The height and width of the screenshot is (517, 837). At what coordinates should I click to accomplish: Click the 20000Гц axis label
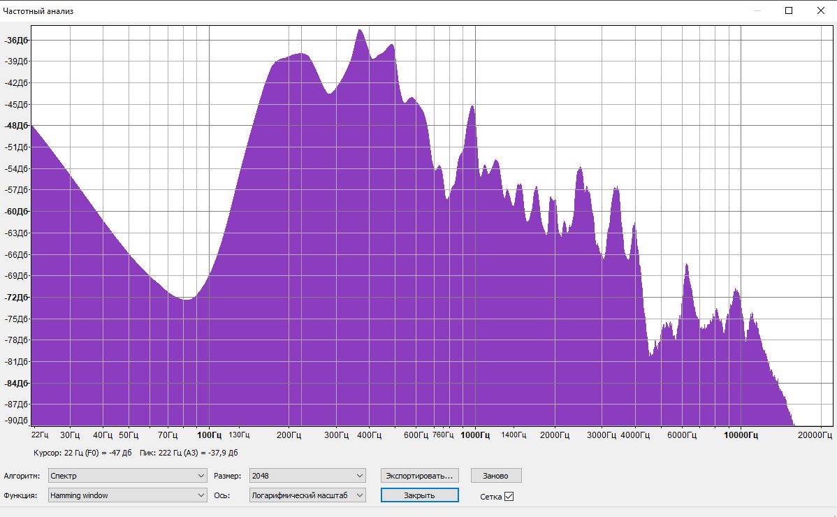(815, 435)
